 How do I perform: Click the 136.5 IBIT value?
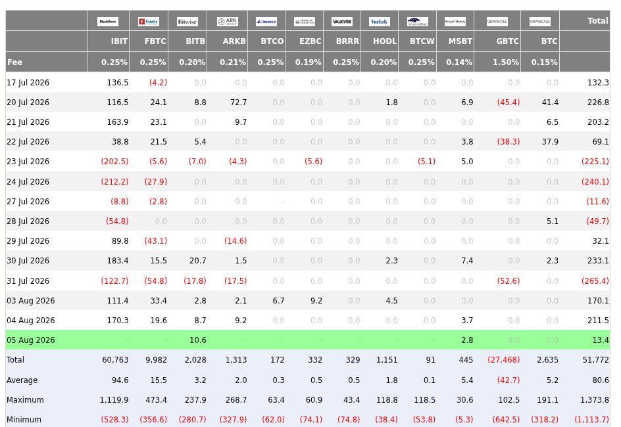click(x=118, y=83)
